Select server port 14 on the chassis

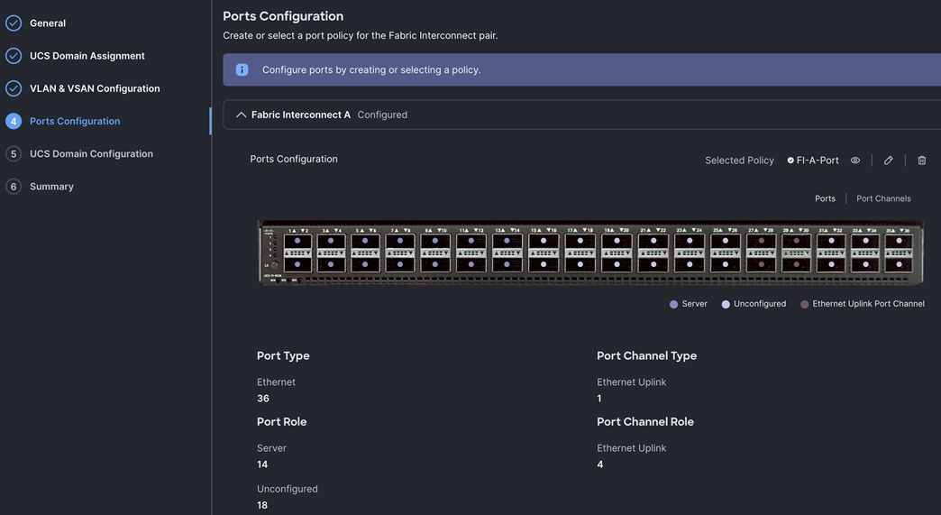tap(507, 264)
